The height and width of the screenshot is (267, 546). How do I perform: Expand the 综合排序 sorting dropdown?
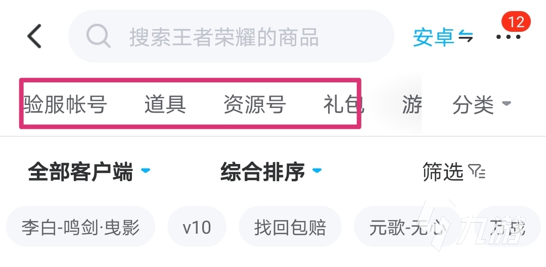[x=271, y=172]
